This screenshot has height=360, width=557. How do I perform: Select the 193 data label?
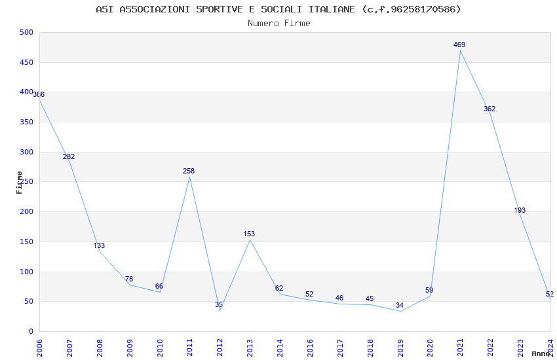pos(520,210)
